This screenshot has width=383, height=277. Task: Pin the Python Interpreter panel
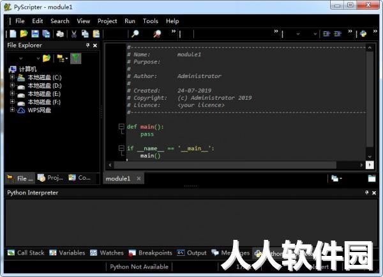(366, 193)
